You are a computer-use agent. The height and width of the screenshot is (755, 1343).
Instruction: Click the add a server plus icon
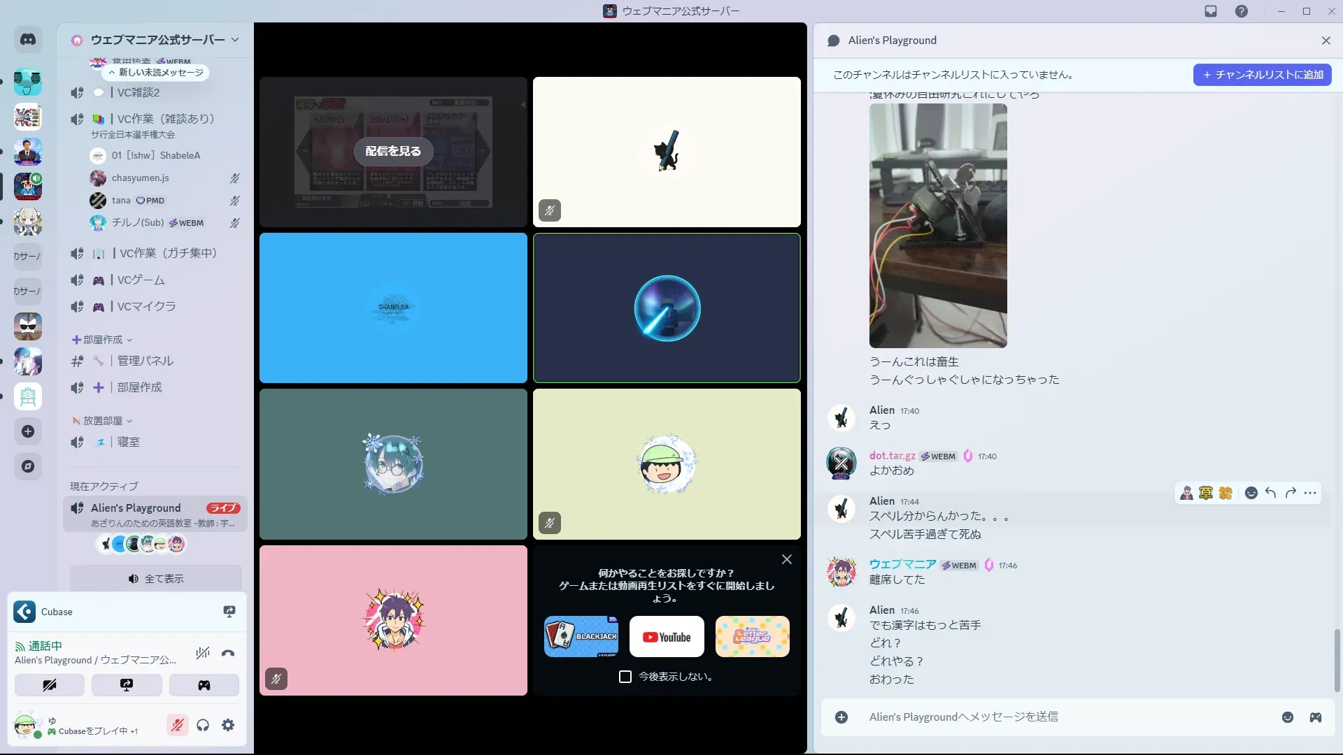pos(28,431)
